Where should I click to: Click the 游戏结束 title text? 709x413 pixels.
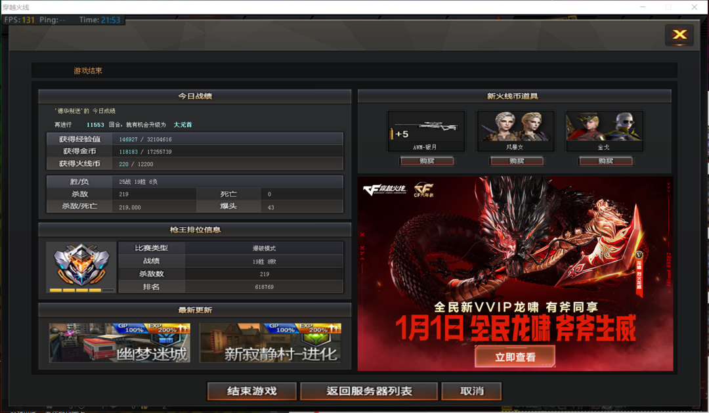pyautogui.click(x=88, y=70)
